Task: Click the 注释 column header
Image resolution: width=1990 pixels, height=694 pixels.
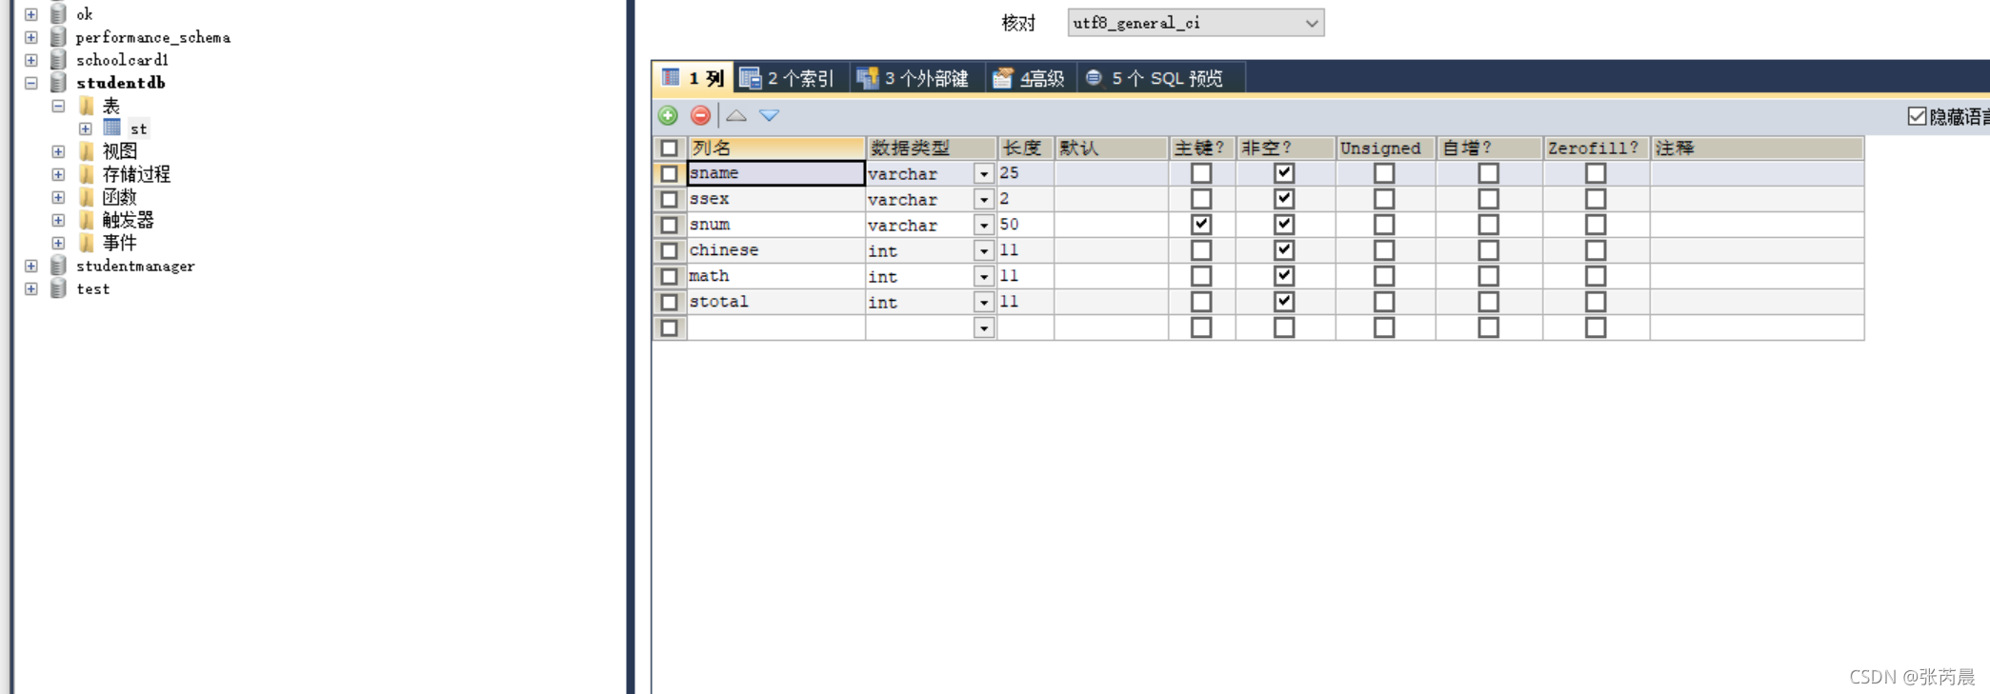Action: (x=1757, y=148)
